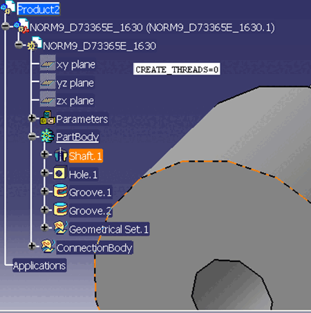Click the Shaft.1 feature icon
The image size is (311, 313).
coord(61,154)
